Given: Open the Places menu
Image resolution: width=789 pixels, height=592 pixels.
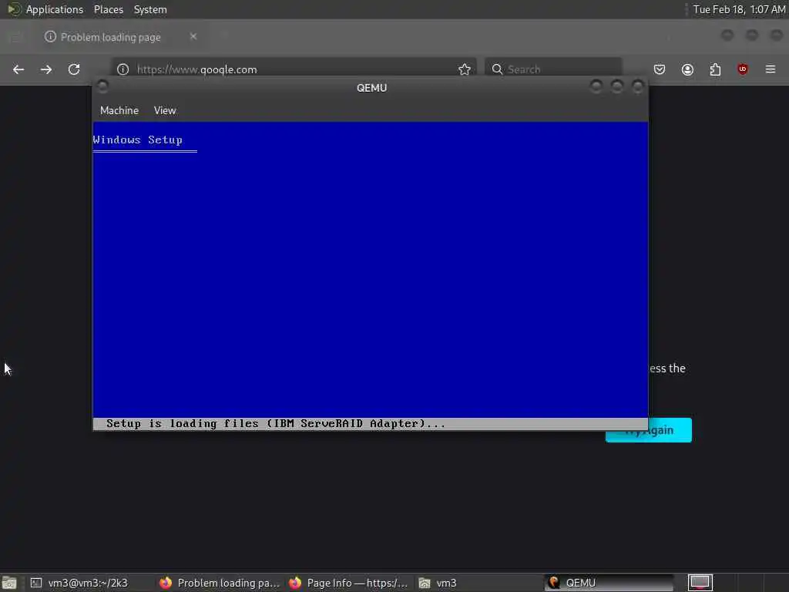Looking at the screenshot, I should coord(108,9).
